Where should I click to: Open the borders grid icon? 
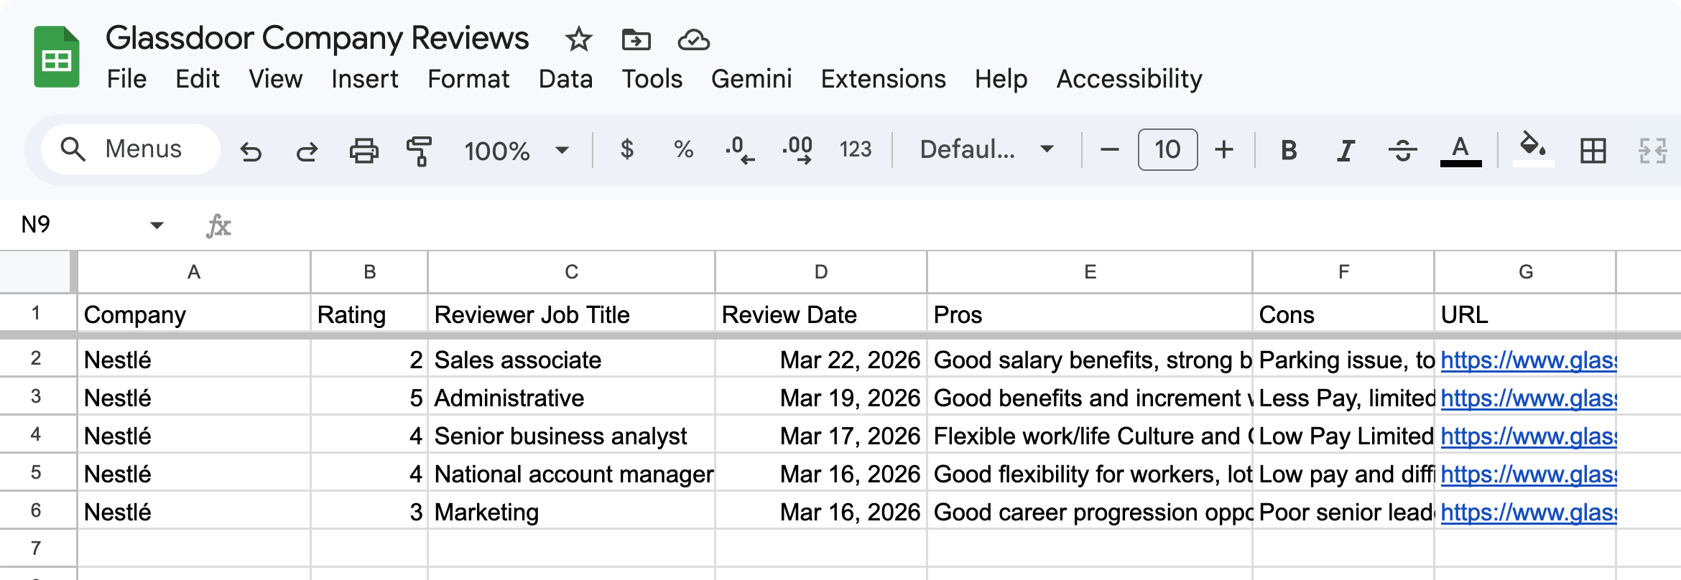[x=1593, y=151]
